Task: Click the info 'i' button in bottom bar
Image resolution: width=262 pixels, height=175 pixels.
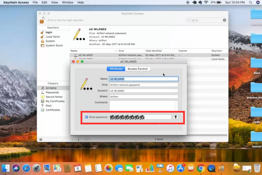Action: pyautogui.click(x=79, y=139)
